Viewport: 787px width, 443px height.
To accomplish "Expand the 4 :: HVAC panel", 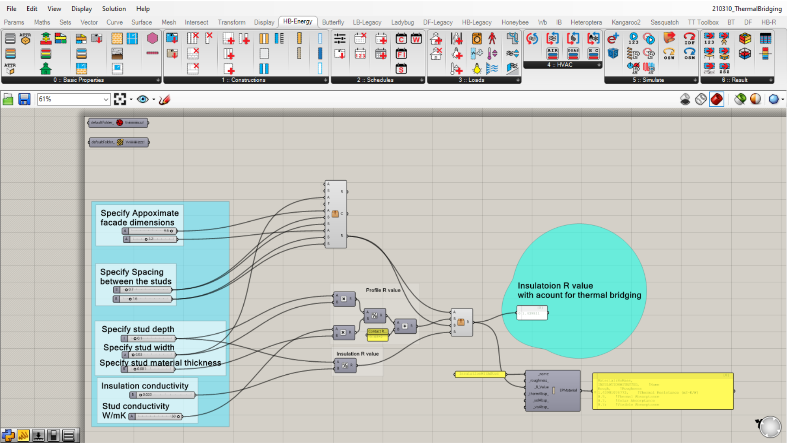I will (599, 65).
